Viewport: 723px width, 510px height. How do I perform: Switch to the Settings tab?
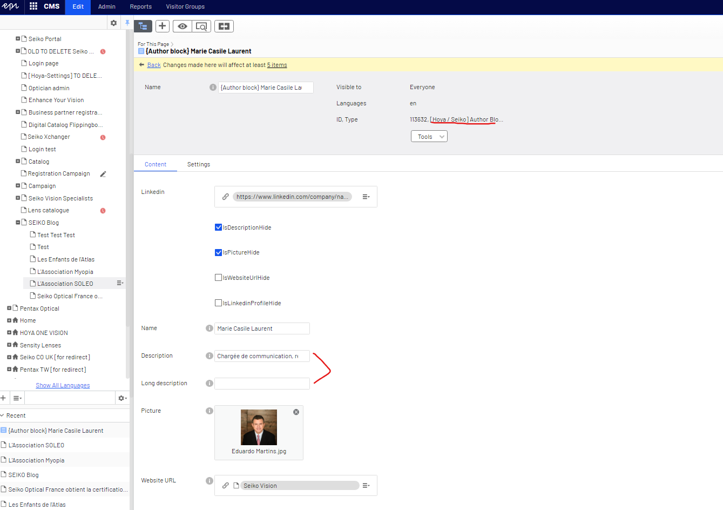(198, 164)
